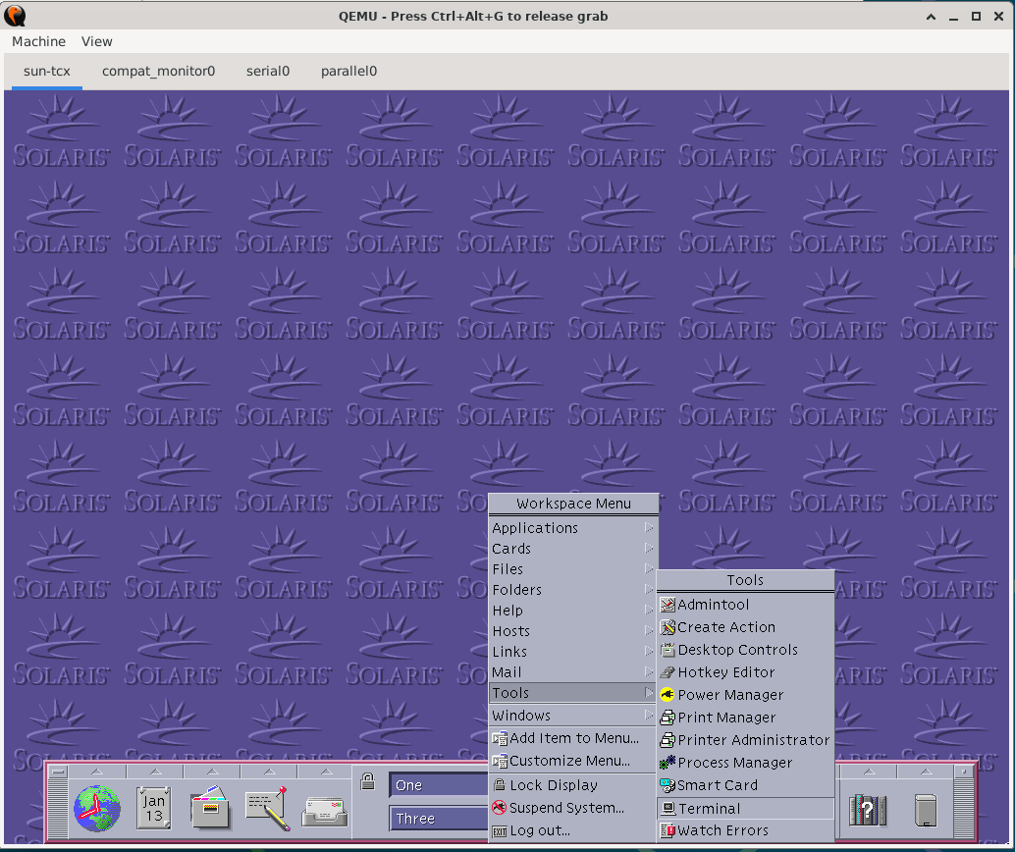Open the Jan 13 calendar icon
This screenshot has width=1015, height=852.
tap(154, 809)
